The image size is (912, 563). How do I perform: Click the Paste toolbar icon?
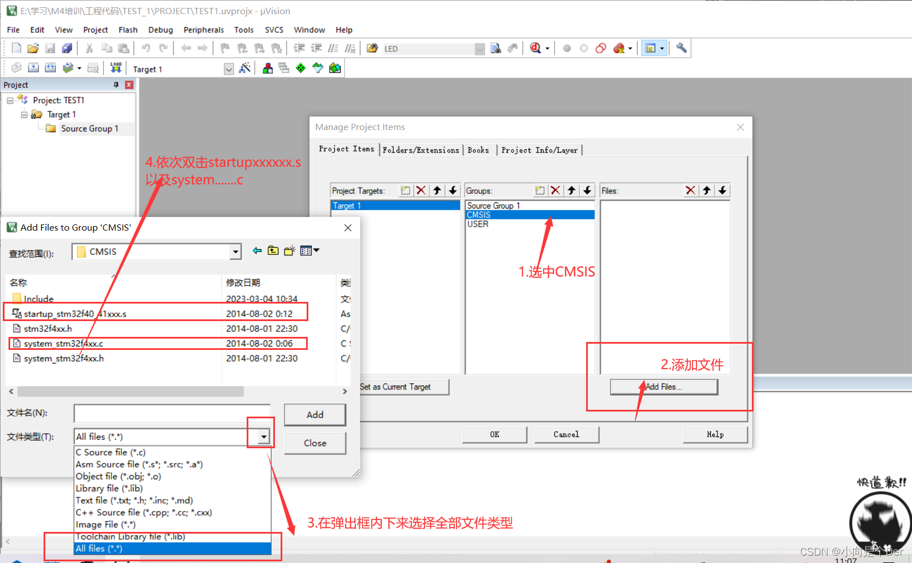[123, 48]
